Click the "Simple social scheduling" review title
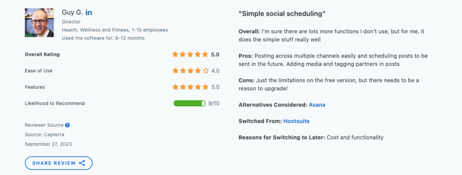This screenshot has height=175, width=462. (x=282, y=14)
